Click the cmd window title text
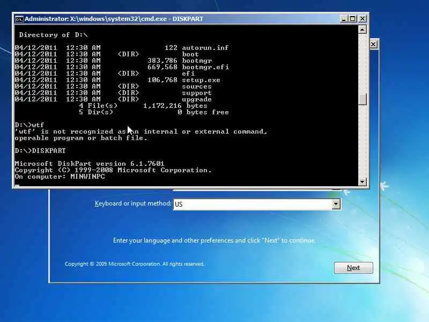Viewport: 429px width, 322px height. (114, 19)
